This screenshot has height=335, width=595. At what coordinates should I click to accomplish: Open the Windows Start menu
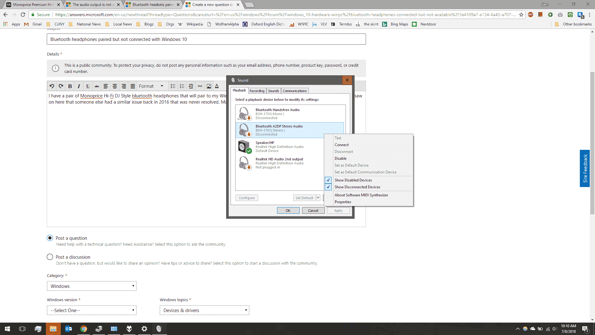[x=7, y=329]
